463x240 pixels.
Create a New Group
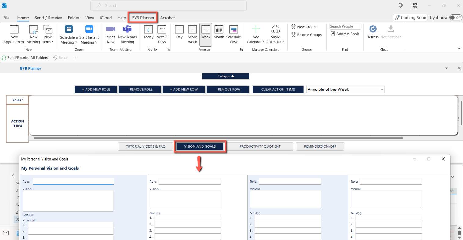[303, 27]
